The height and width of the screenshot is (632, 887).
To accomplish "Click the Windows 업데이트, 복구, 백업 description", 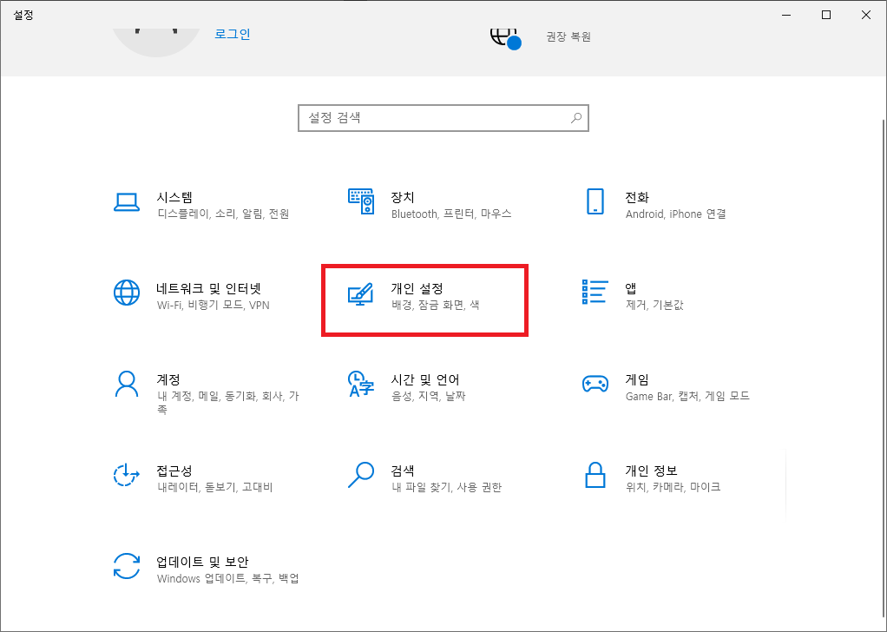I will pyautogui.click(x=228, y=578).
